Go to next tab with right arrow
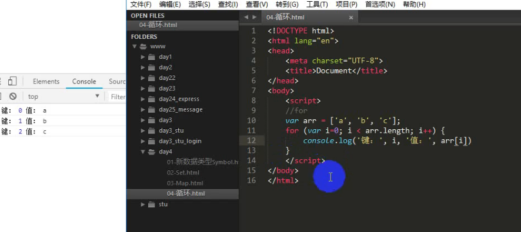The width and height of the screenshot is (521, 232). (255, 17)
